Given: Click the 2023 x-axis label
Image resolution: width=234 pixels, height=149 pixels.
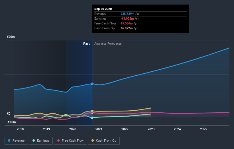Looking at the screenshot, I should pos(151,129).
